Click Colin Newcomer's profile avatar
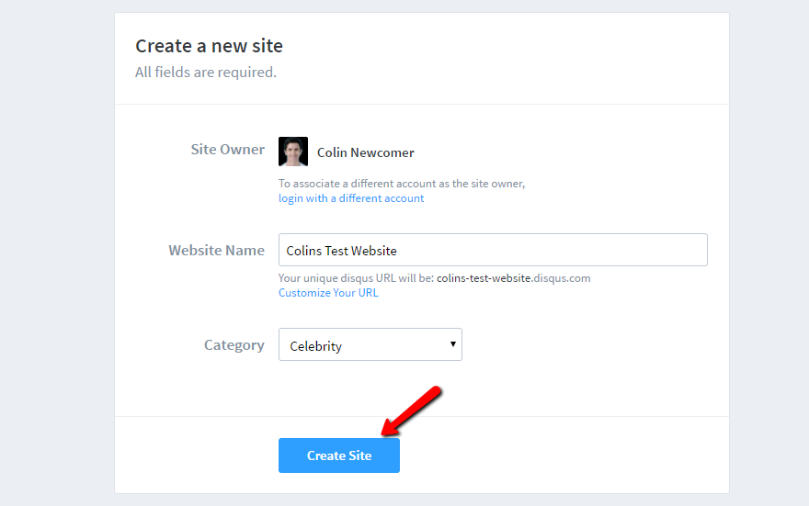The width and height of the screenshot is (809, 506). (293, 152)
